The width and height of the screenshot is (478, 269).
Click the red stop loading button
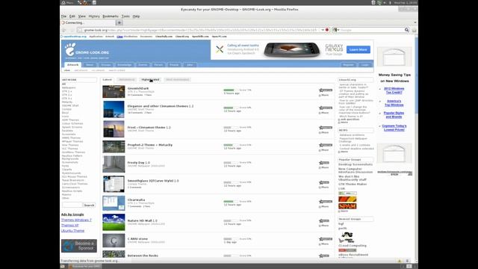327,30
